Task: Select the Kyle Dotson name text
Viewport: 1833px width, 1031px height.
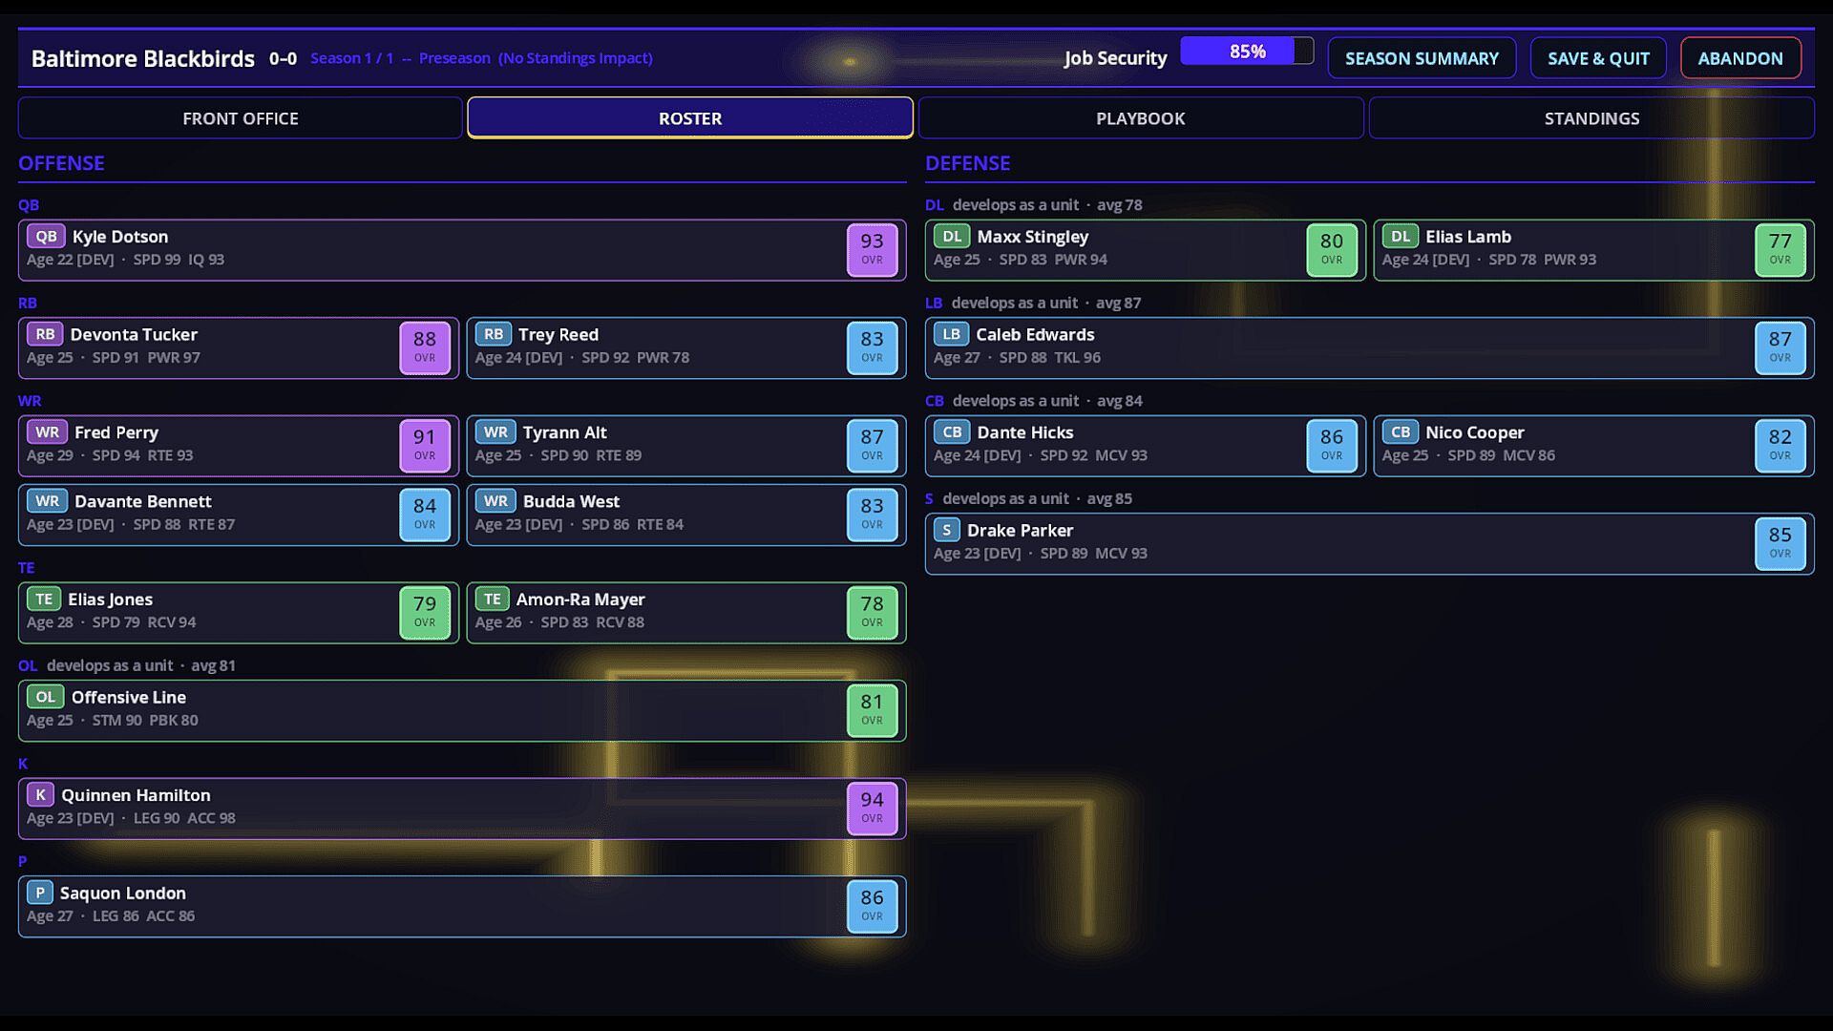Action: (120, 237)
